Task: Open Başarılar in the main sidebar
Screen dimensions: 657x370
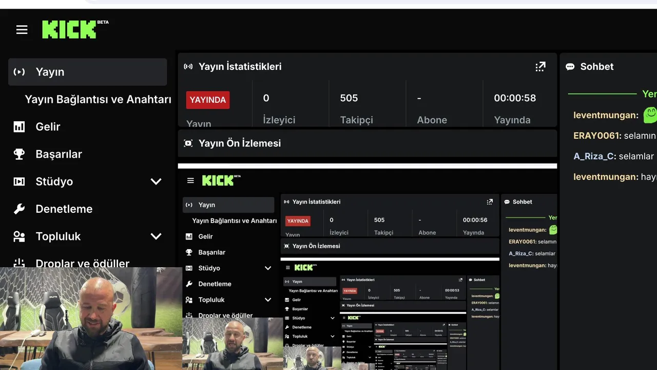Action: tap(59, 154)
